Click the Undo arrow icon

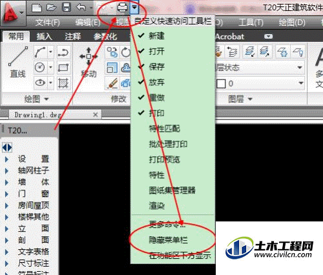pyautogui.click(x=81, y=8)
